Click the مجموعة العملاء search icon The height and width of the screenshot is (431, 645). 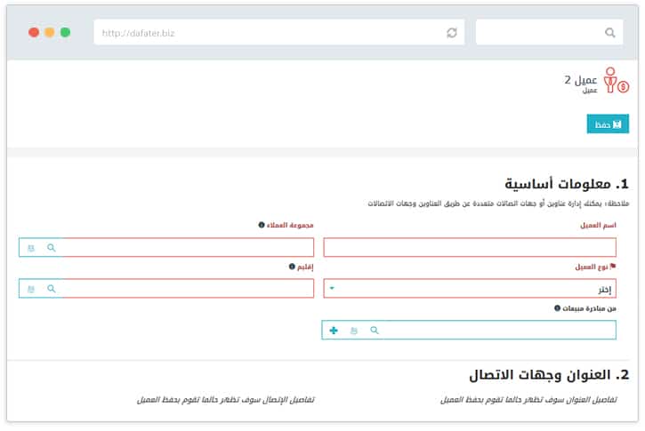[51, 248]
